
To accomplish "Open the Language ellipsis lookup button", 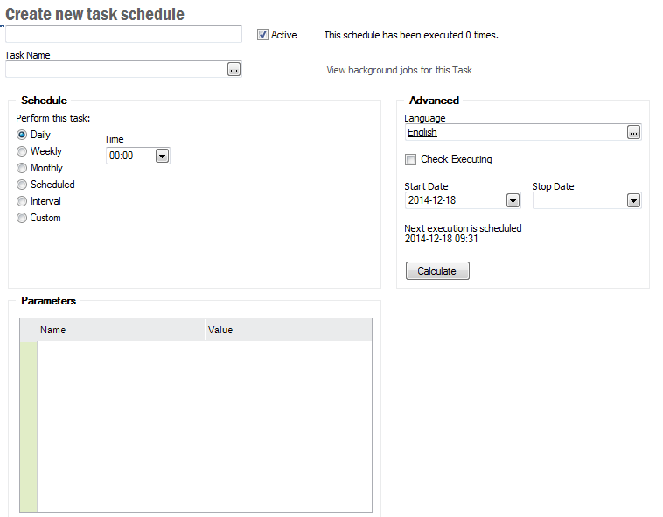I will pos(634,132).
